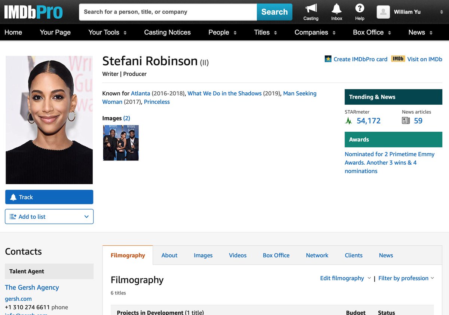This screenshot has height=315, width=449.
Task: Switch to the Videos tab
Action: click(x=238, y=255)
